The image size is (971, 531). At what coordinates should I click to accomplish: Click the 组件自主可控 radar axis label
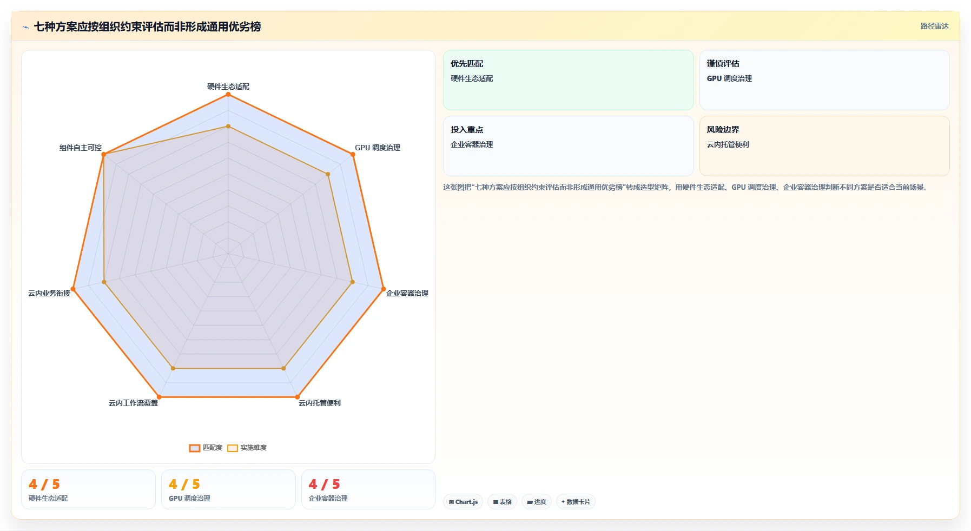(81, 148)
